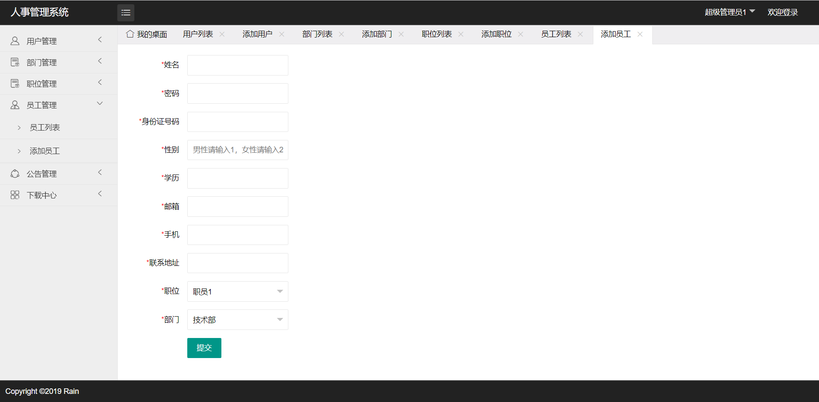
Task: Close the 添加职位 tab
Action: [520, 34]
